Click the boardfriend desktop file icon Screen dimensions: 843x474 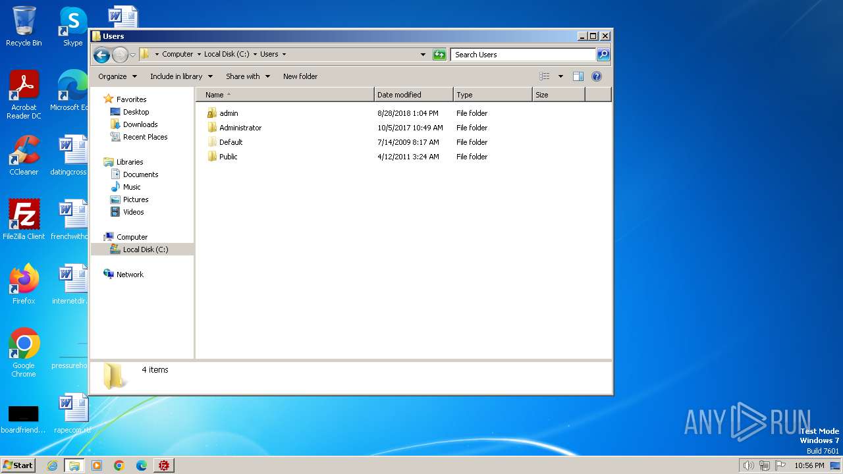(x=23, y=419)
